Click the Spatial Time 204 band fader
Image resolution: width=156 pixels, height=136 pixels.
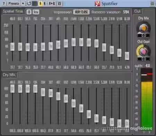(43, 46)
